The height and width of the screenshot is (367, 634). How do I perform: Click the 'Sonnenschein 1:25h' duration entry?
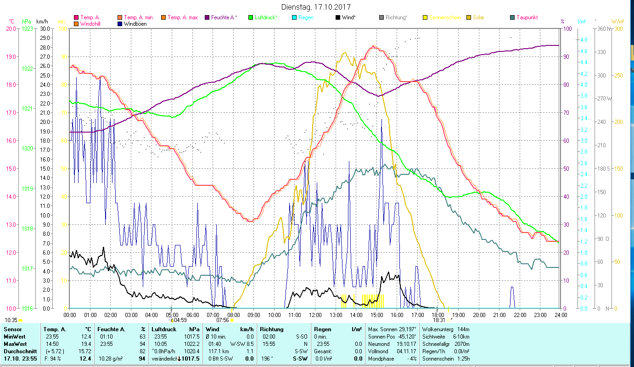click(446, 359)
